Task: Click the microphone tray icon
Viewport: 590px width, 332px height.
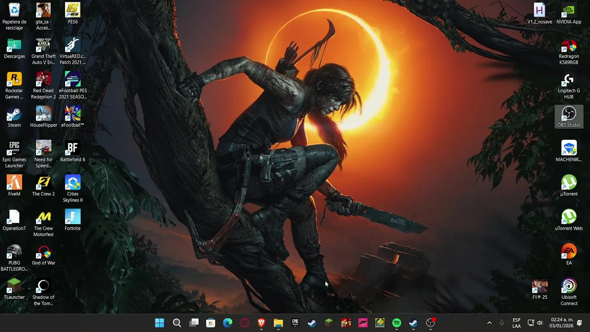Action: coord(502,323)
